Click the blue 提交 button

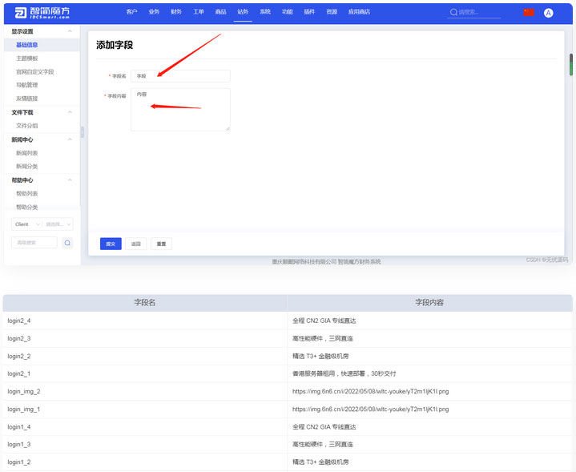point(111,244)
